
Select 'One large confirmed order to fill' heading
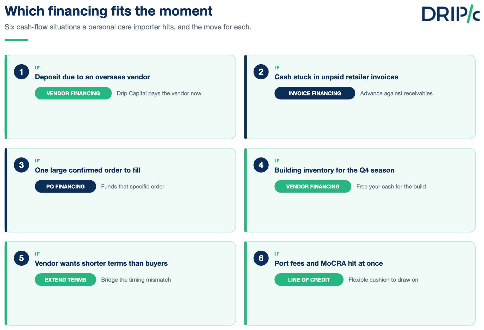point(88,170)
